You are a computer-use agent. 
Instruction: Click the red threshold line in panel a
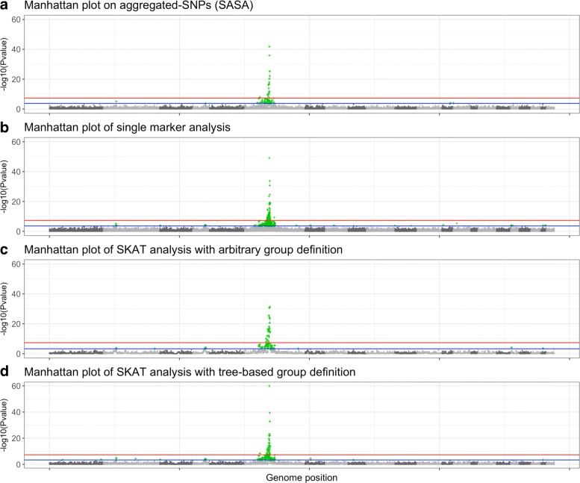pyautogui.click(x=149, y=99)
